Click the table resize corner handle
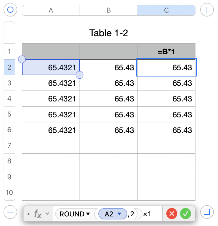Image resolution: width=218 pixels, height=226 pixels. pyautogui.click(x=207, y=213)
